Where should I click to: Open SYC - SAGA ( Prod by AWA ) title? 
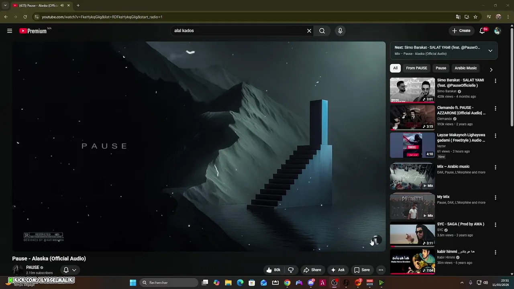click(x=461, y=224)
